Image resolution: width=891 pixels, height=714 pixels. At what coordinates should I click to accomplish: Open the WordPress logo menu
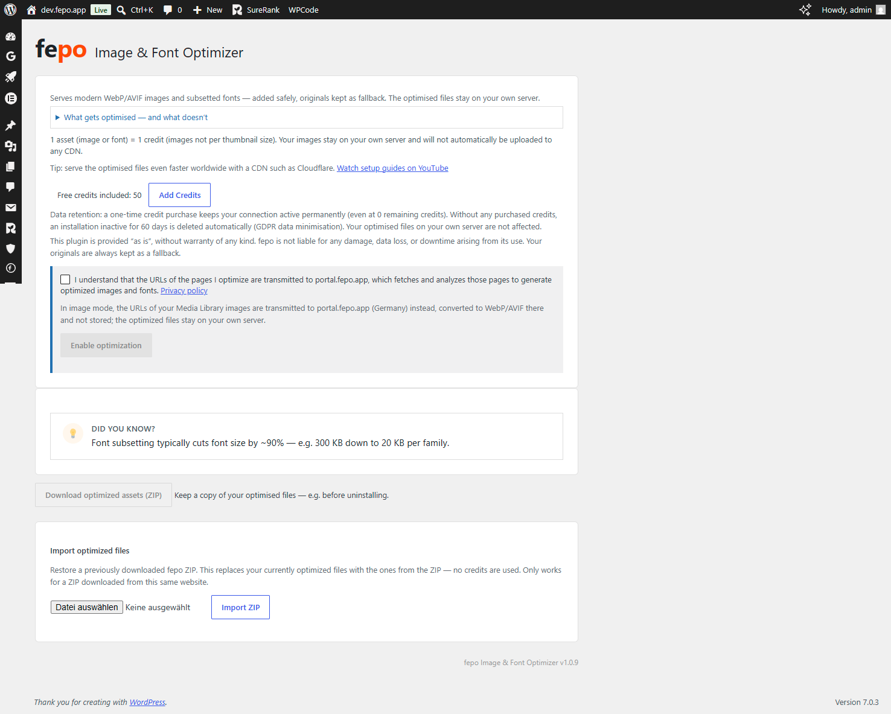[x=10, y=10]
